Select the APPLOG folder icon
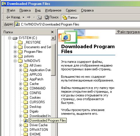The width and height of the screenshot is (140, 136). point(26,75)
